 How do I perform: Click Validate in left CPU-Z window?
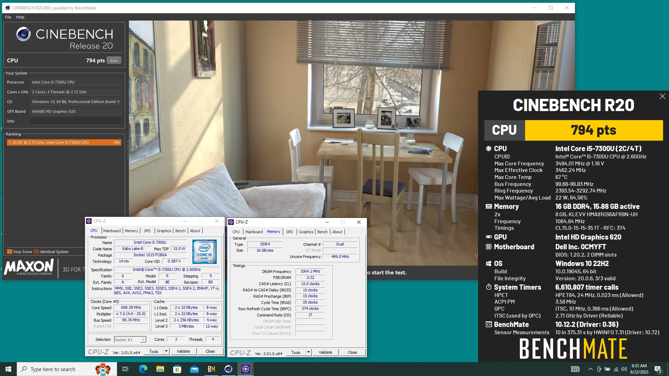183,351
